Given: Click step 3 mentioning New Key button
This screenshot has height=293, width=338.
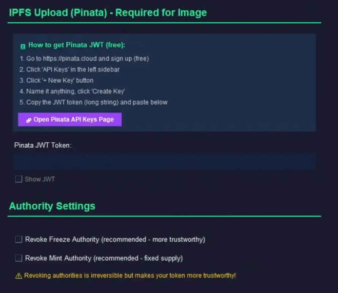Looking at the screenshot, I should (x=59, y=80).
